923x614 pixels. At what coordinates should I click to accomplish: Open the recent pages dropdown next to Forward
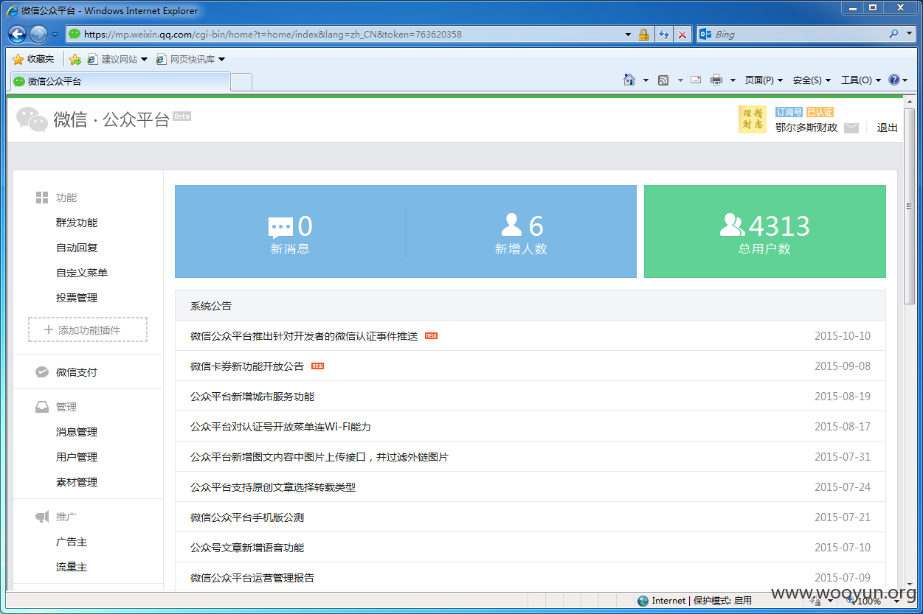coord(55,34)
